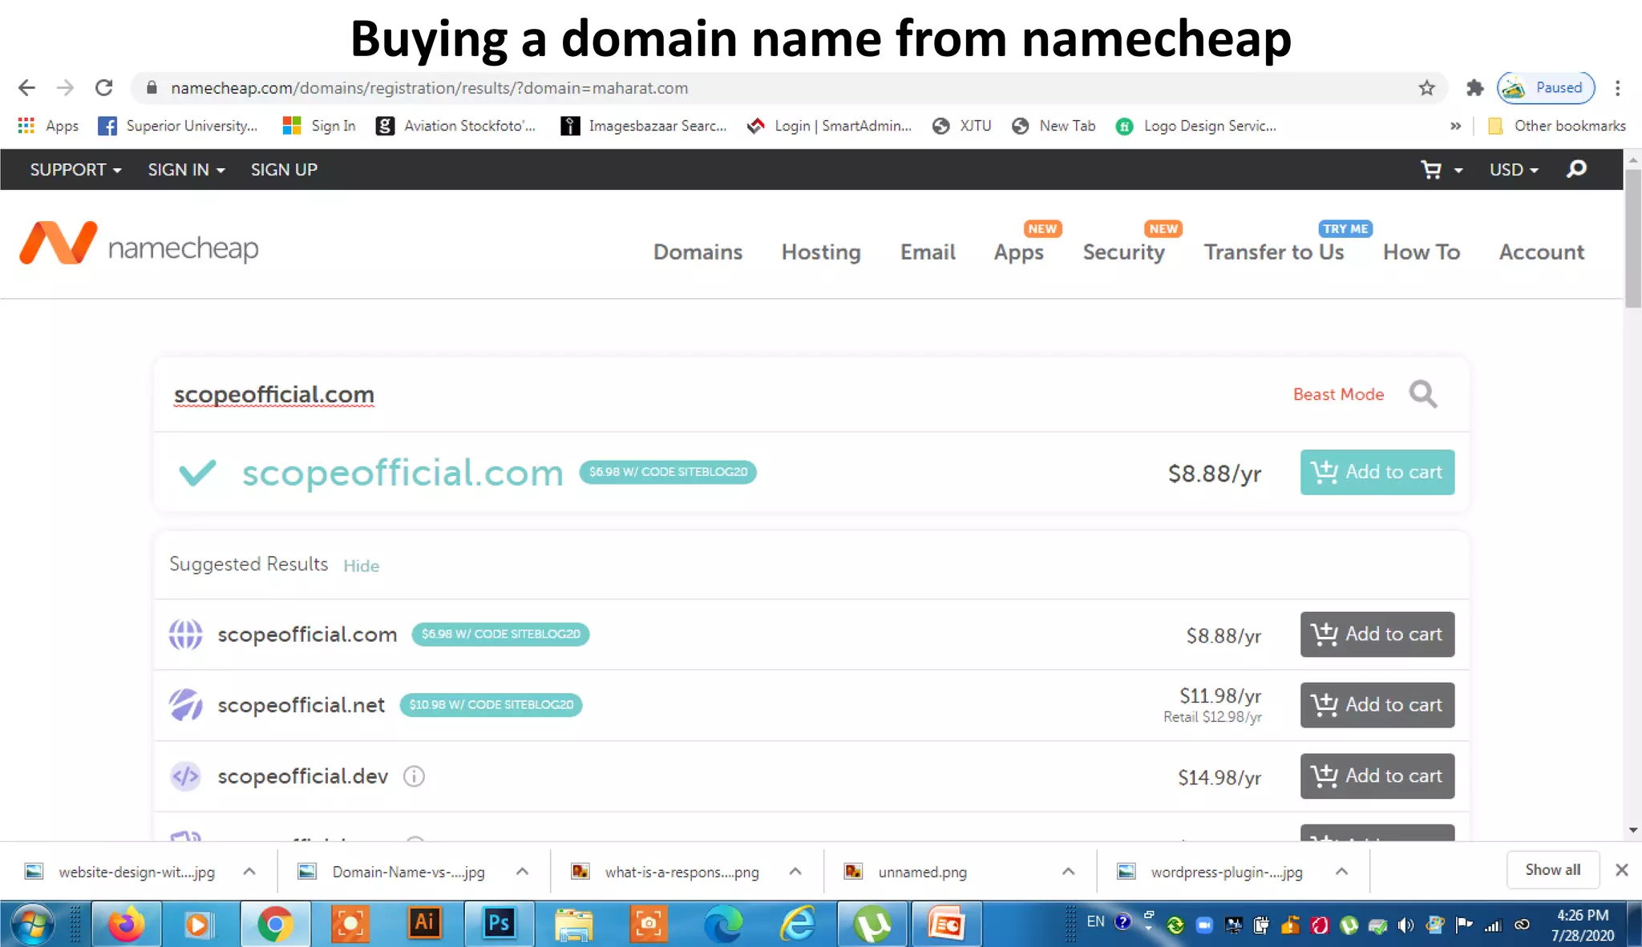Expand the SIGN IN dropdown

coord(186,170)
